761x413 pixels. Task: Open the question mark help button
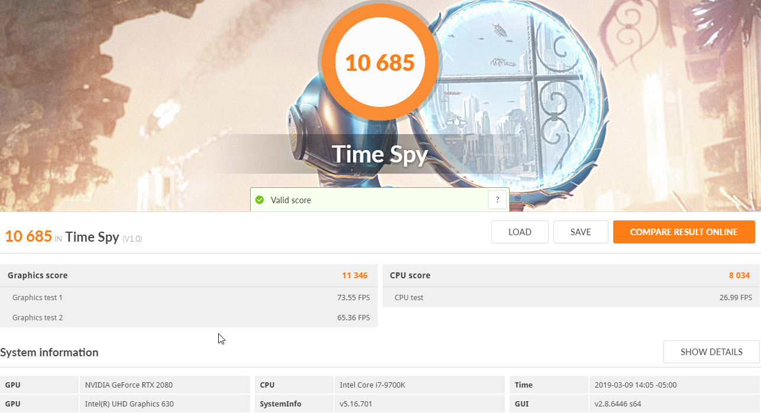pos(497,200)
